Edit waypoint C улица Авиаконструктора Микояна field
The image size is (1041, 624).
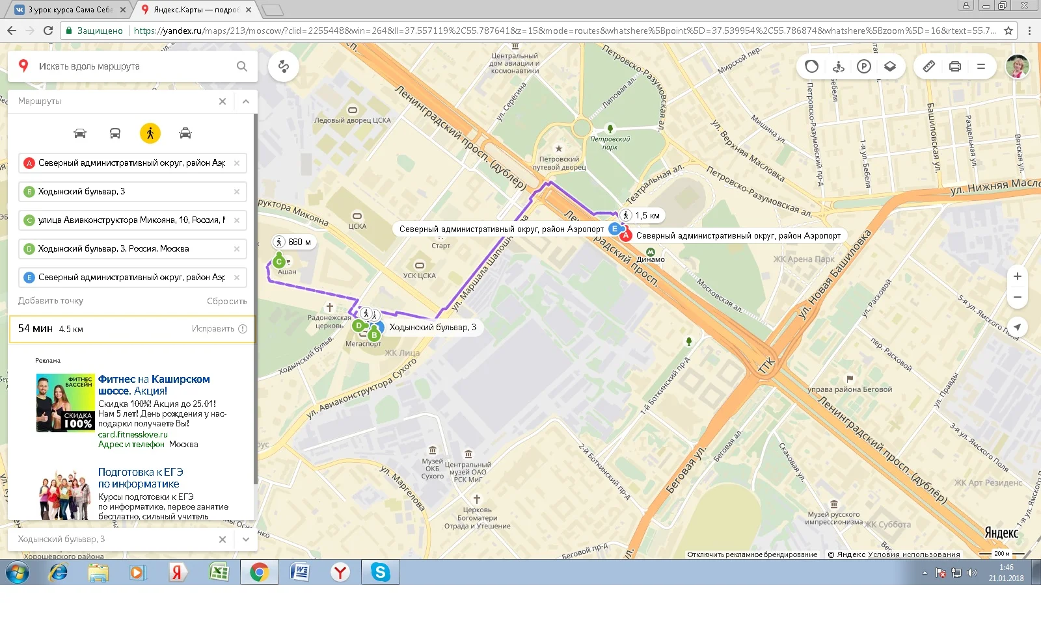pyautogui.click(x=132, y=220)
